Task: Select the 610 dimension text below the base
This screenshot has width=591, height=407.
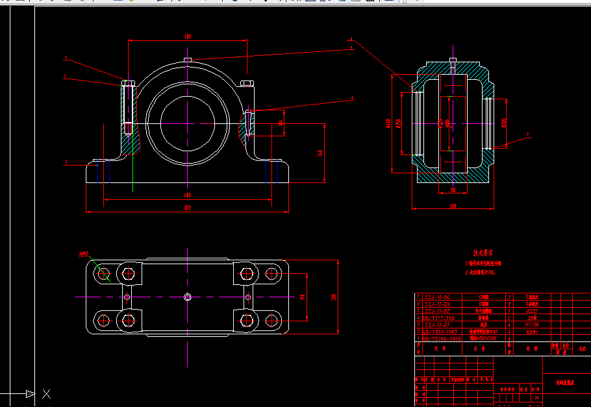Action: click(x=188, y=195)
